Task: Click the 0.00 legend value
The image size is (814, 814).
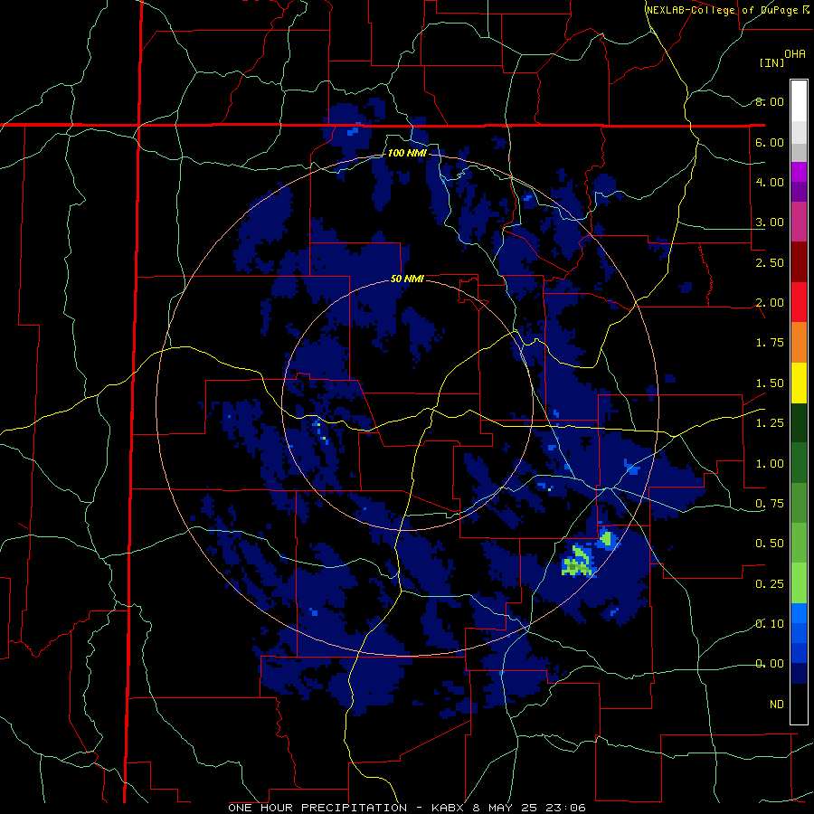Action: (x=770, y=664)
